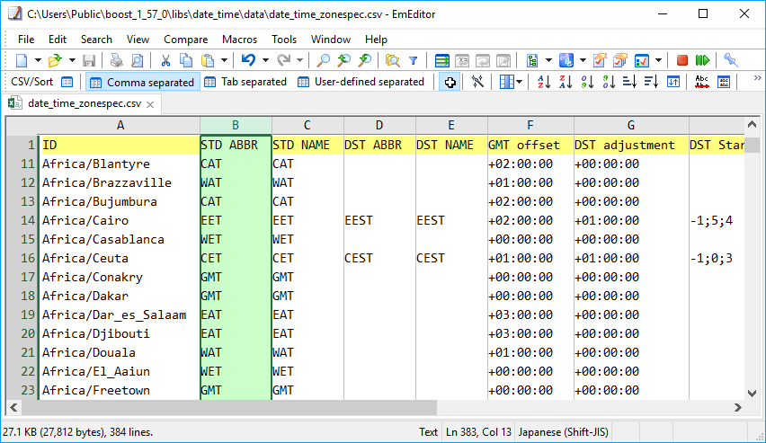Click the blue pushpin tools icon

point(731,60)
